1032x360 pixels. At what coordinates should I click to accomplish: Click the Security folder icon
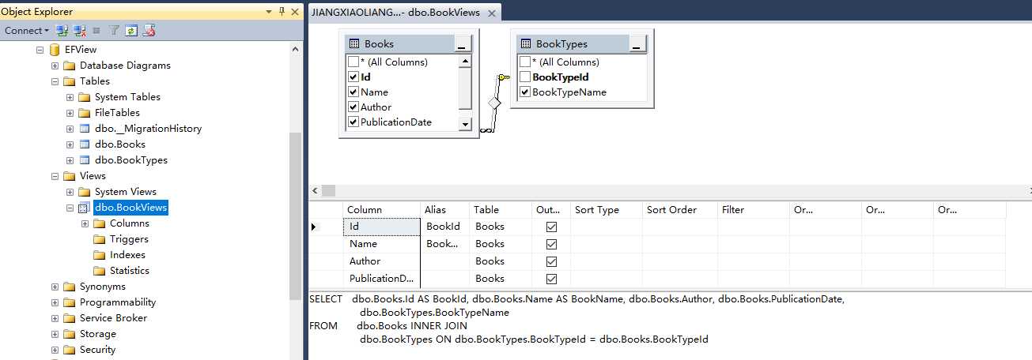[70, 350]
